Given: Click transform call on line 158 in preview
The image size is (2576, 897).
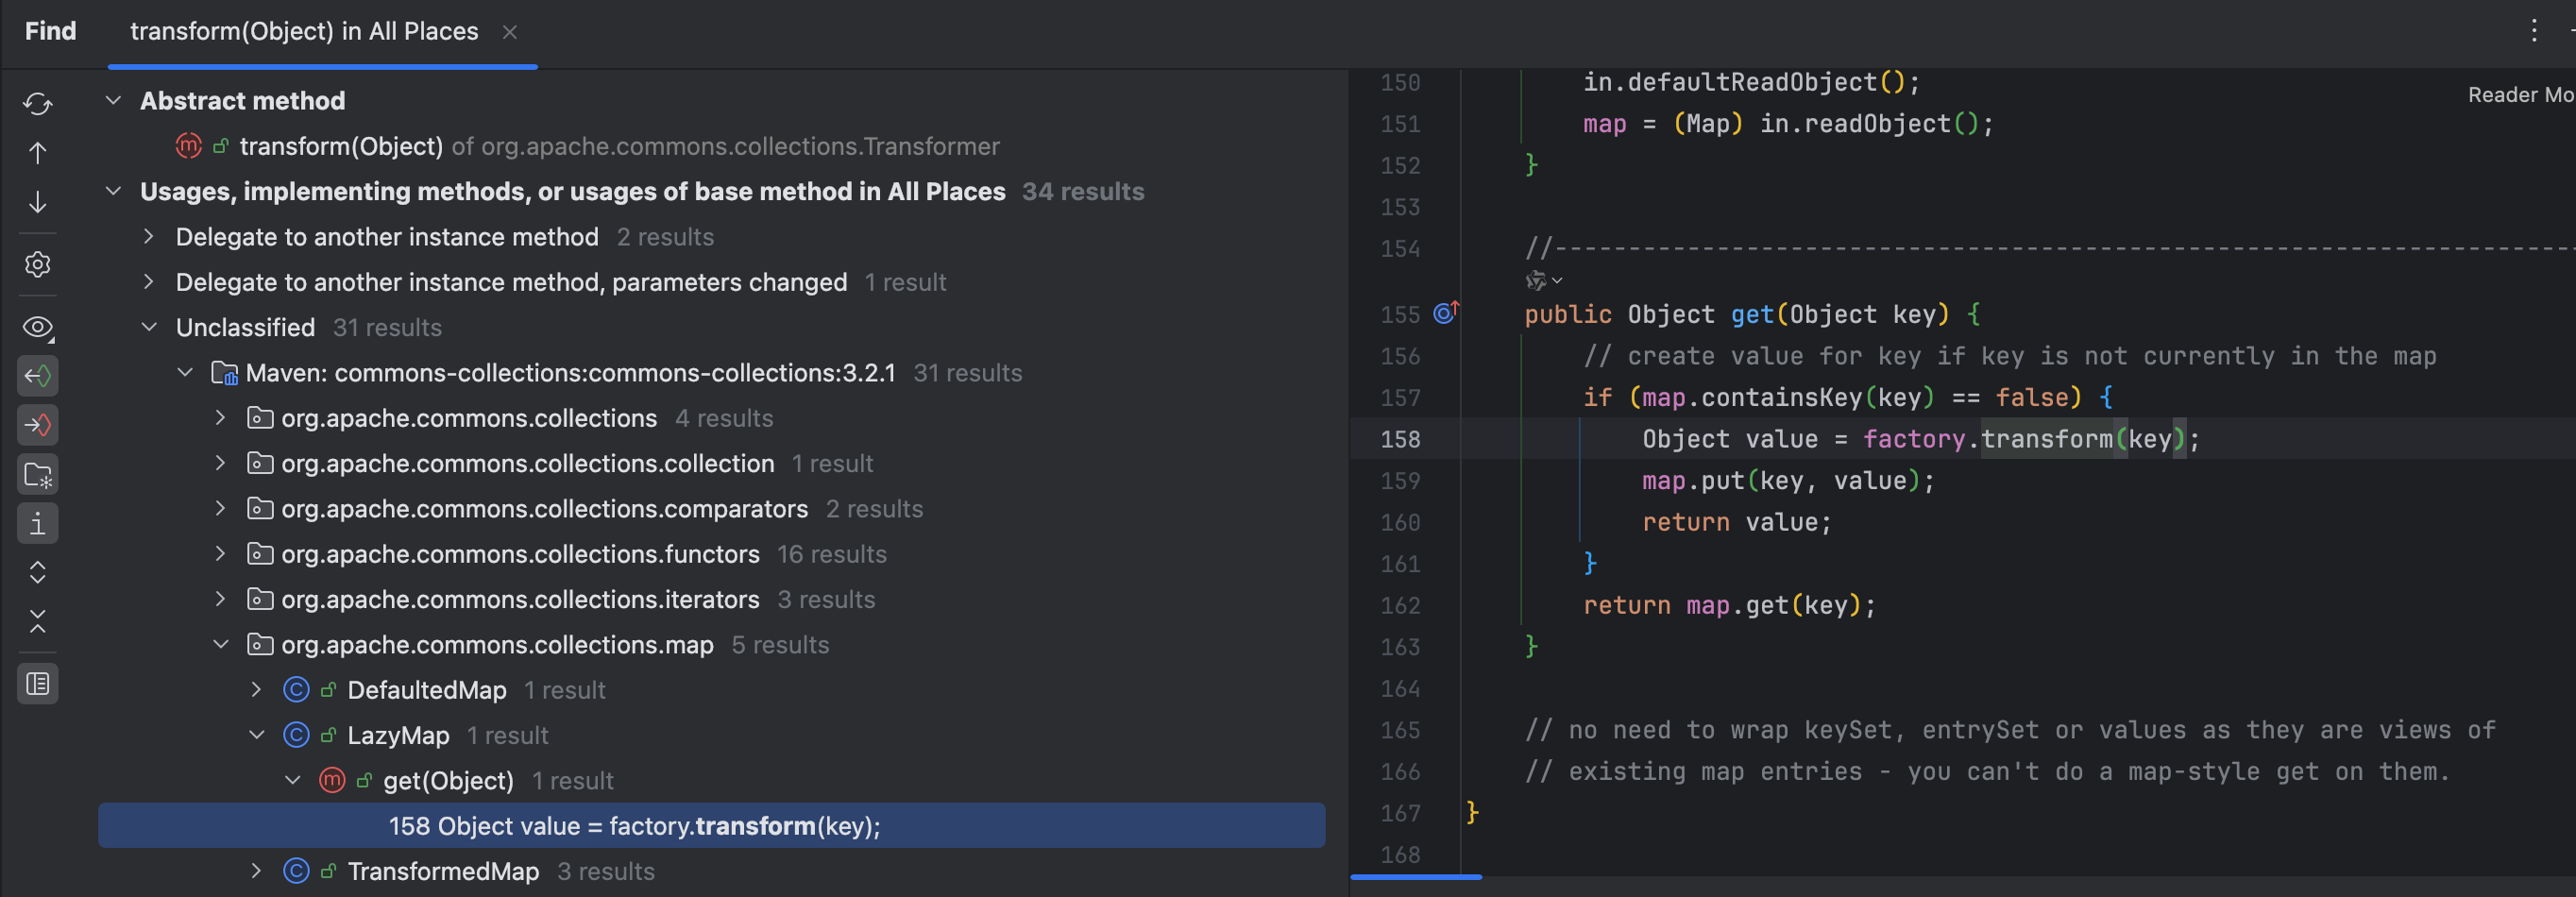Looking at the screenshot, I should (x=2046, y=439).
